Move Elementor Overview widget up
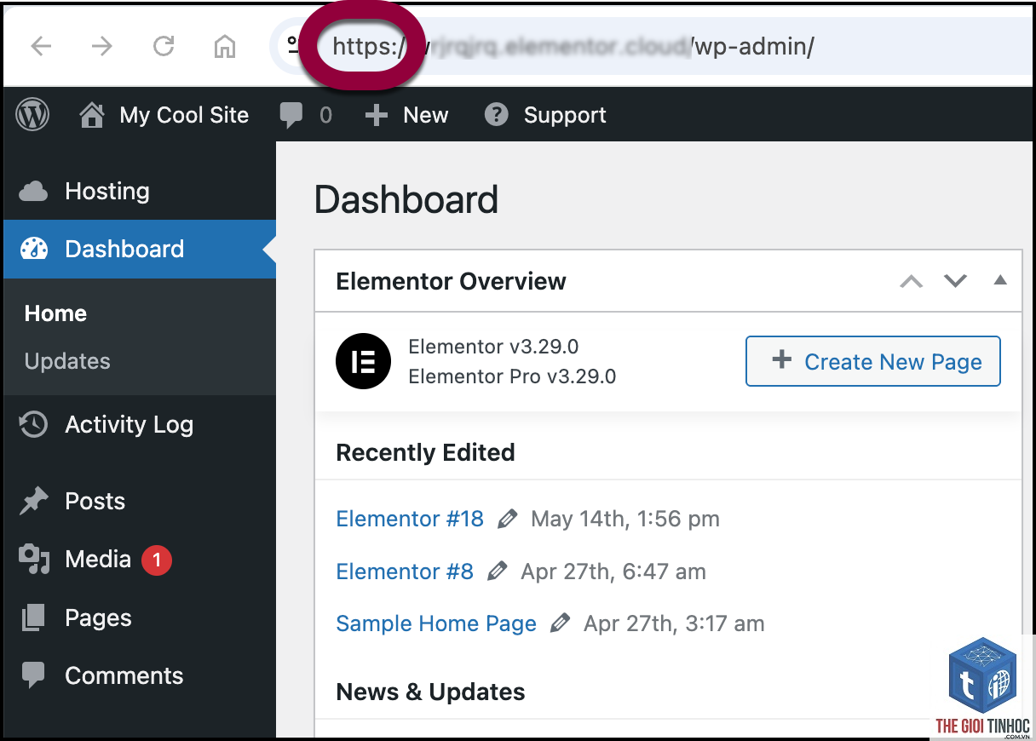 coord(912,281)
